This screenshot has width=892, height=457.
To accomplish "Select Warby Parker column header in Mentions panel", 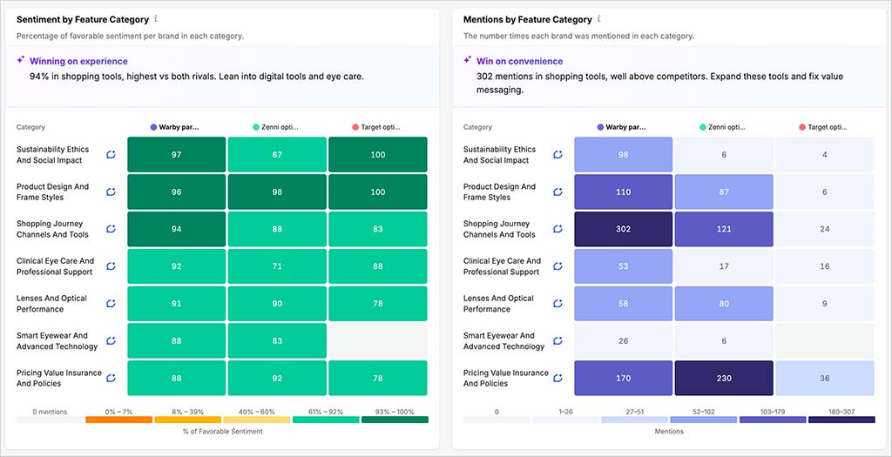I will click(x=622, y=127).
